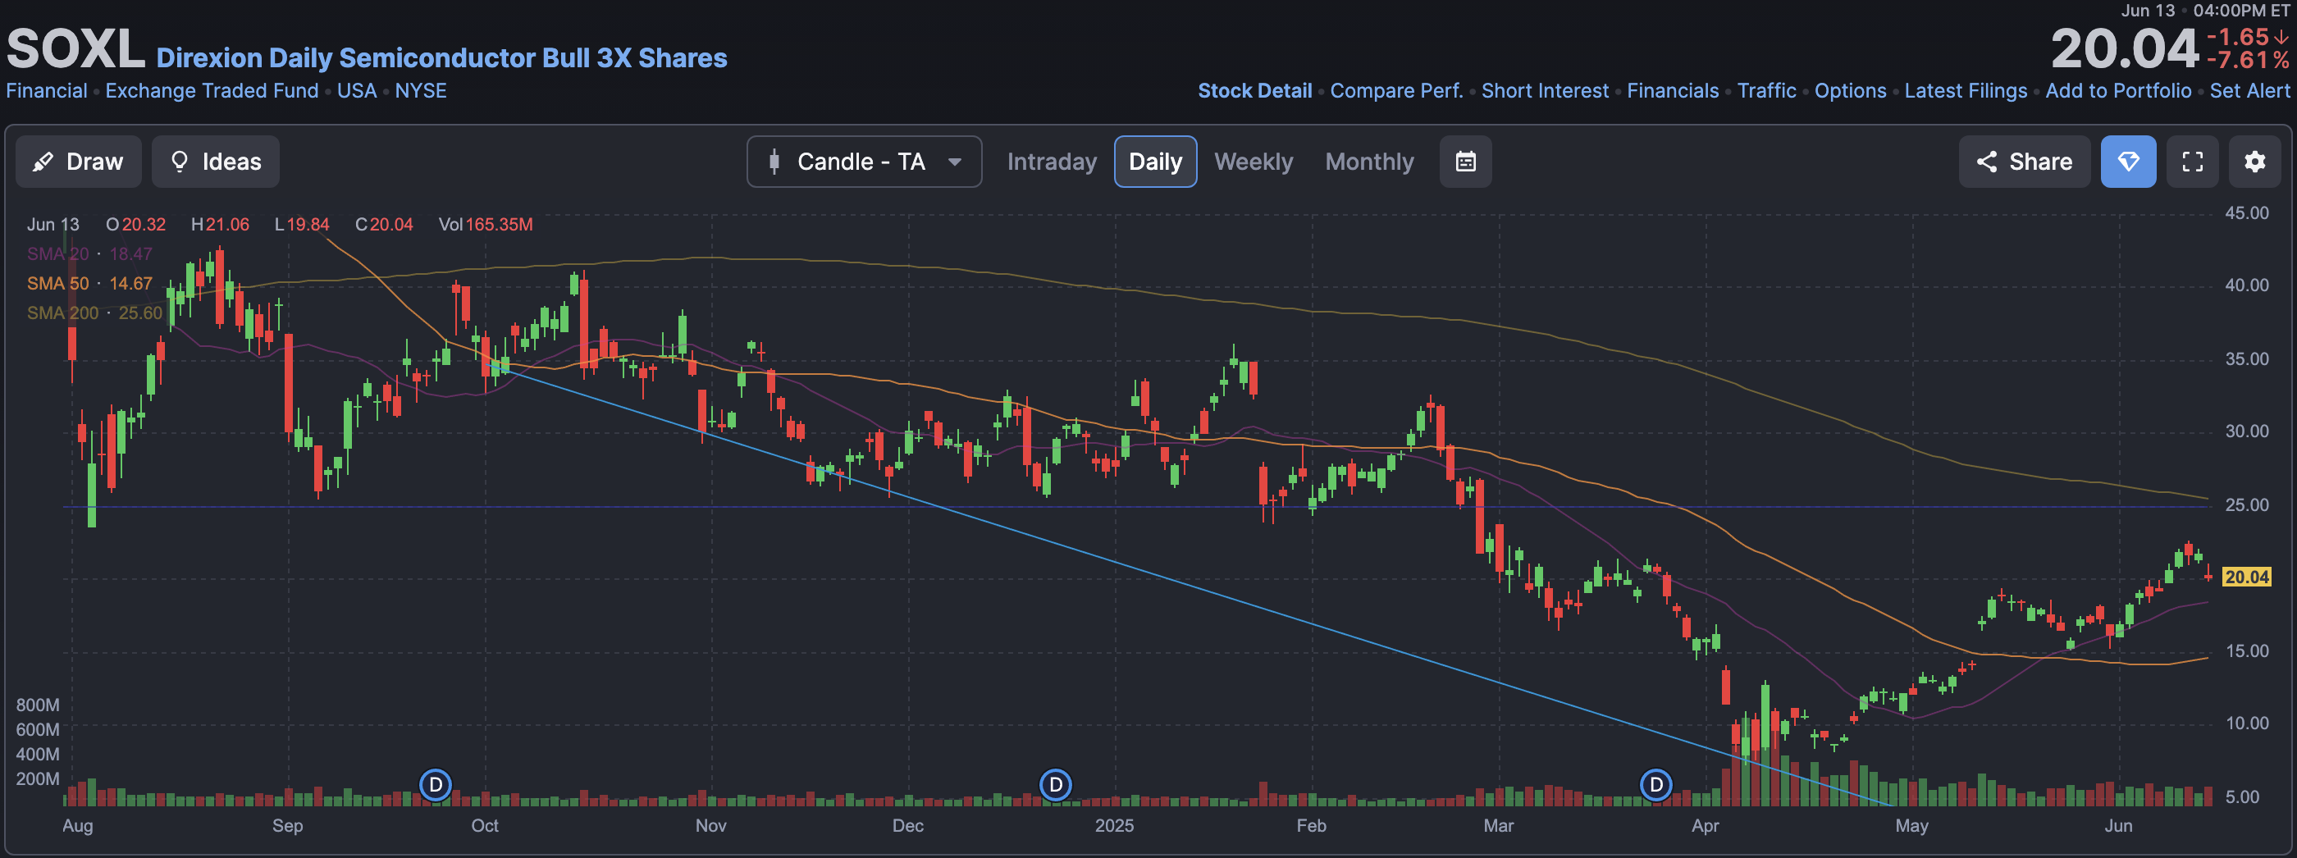The width and height of the screenshot is (2297, 858).
Task: Click the SOXL ticker symbol
Action: (x=75, y=48)
